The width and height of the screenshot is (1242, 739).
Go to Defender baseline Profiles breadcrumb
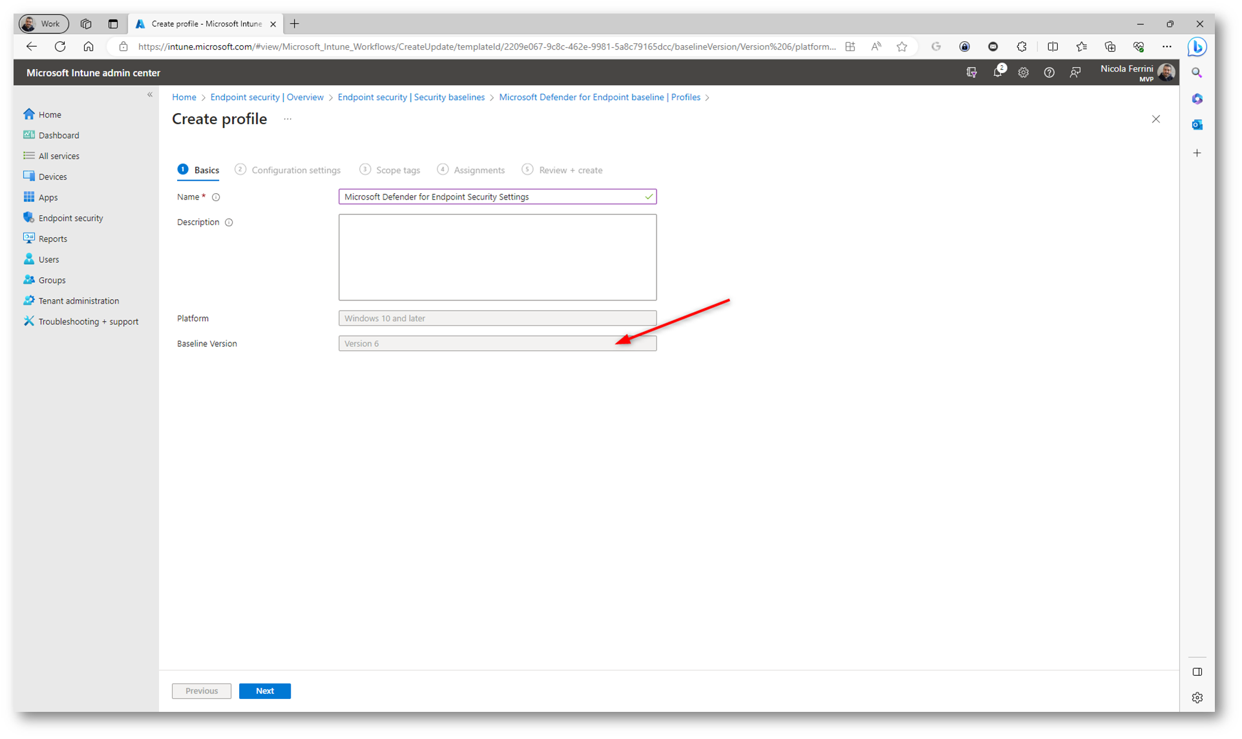coord(600,97)
